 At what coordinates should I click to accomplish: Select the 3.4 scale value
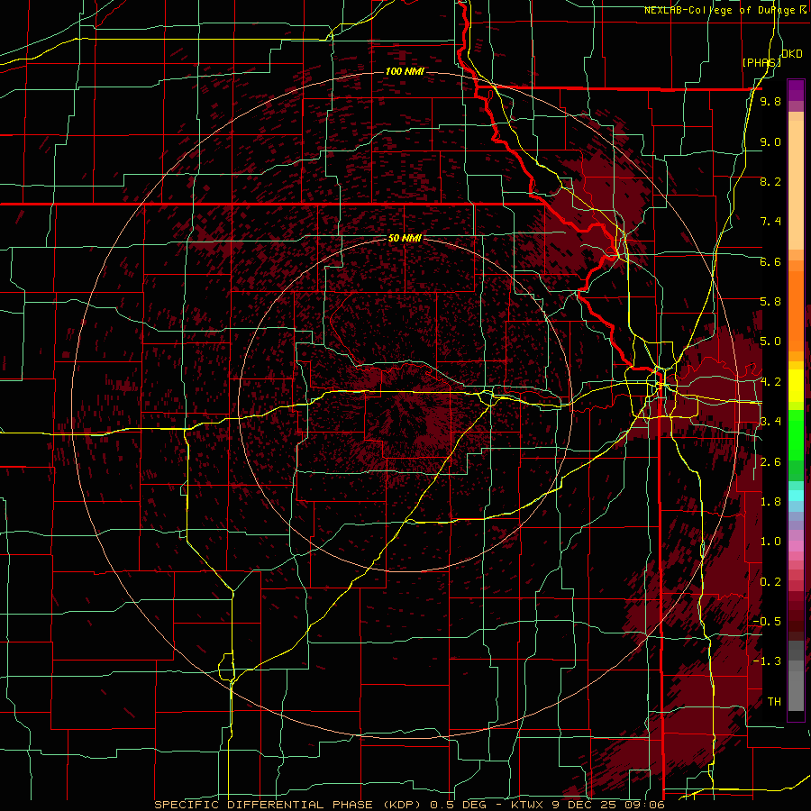[770, 422]
